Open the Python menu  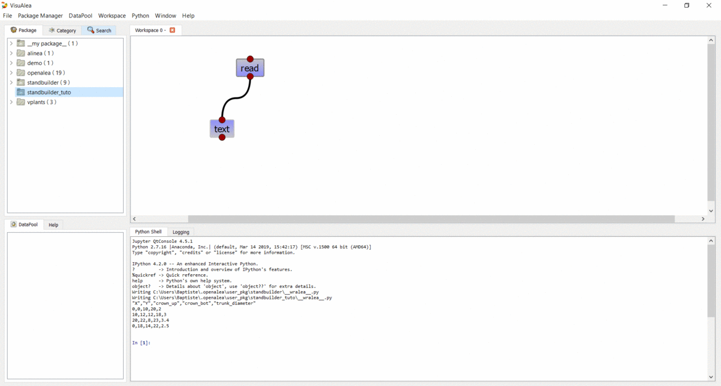click(x=141, y=16)
